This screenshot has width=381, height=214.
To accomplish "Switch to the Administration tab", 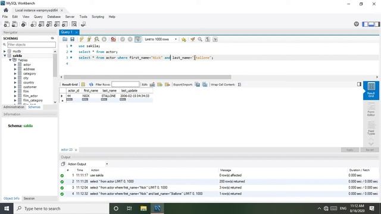I will point(14,107).
